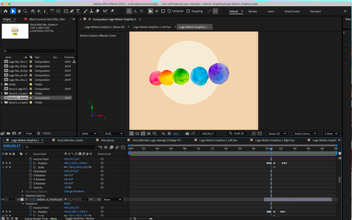Click Toggle Switches / Modes button
This screenshot has width=352, height=220.
pos(80,218)
